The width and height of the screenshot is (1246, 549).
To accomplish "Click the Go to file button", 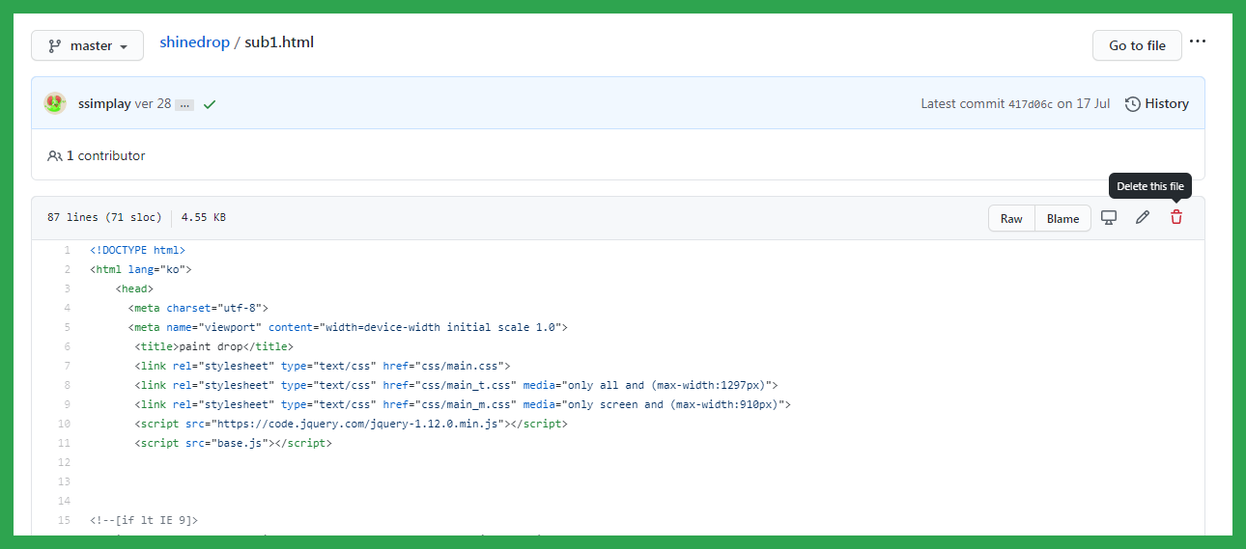I will (x=1137, y=45).
